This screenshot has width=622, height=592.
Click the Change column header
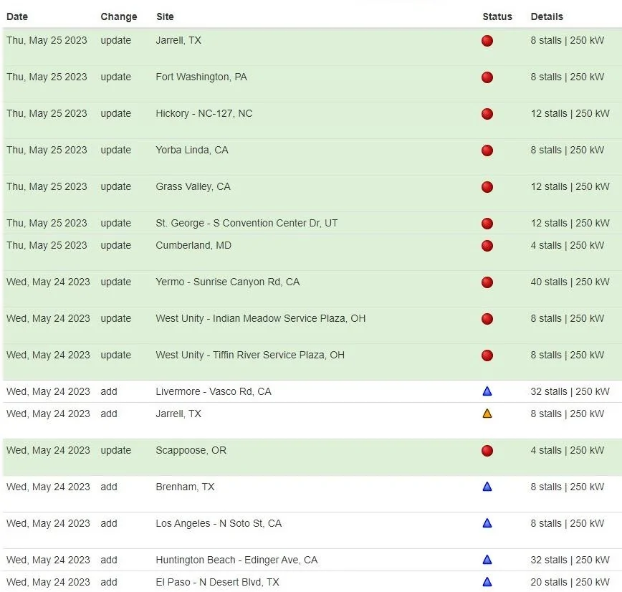click(x=119, y=16)
